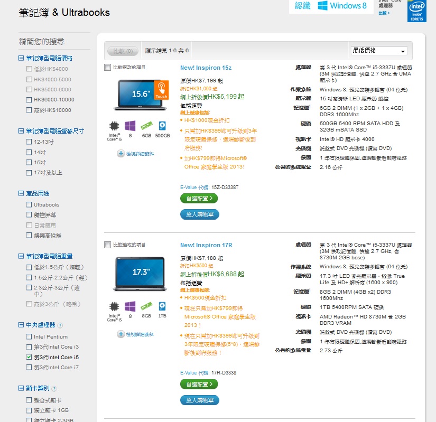Click the plus icon for Inspiron 17R details

point(120,334)
